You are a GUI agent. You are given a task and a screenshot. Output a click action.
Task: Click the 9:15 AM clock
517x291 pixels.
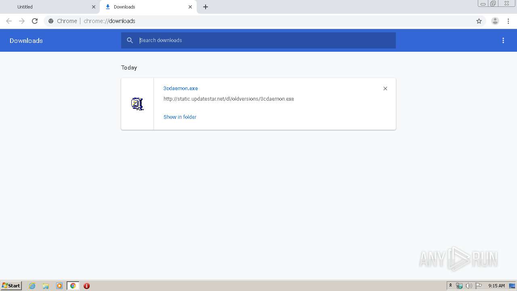click(496, 286)
